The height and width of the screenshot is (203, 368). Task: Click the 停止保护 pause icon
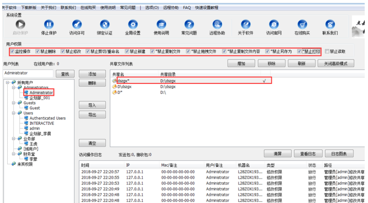(49, 24)
